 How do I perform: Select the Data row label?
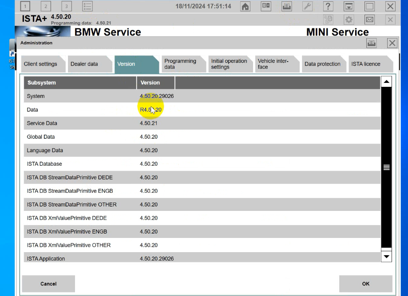tap(32, 109)
